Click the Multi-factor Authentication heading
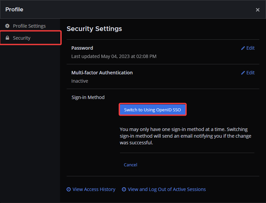This screenshot has height=203, width=266. pos(102,73)
